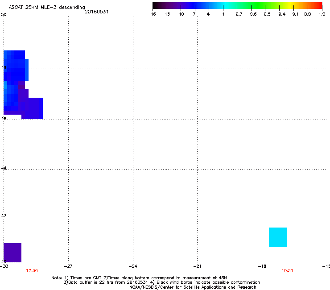Click the longitude label -27
Screen dimensions: 330x290
coord(68,266)
